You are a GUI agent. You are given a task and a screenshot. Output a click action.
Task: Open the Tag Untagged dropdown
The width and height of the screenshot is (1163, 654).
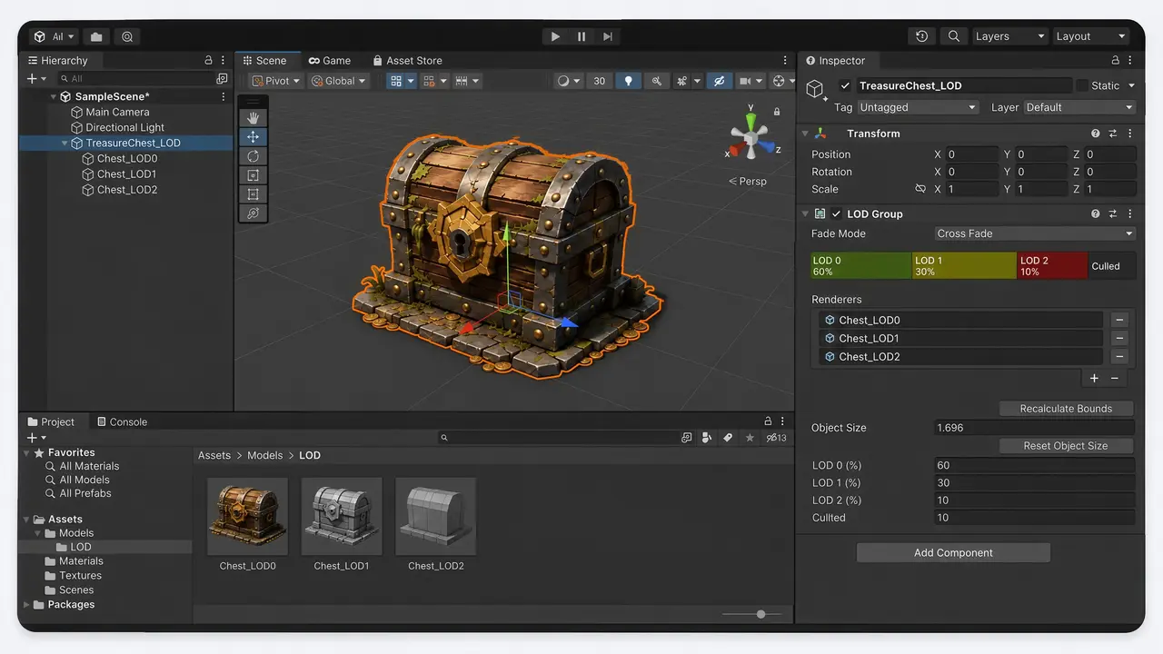coord(918,107)
